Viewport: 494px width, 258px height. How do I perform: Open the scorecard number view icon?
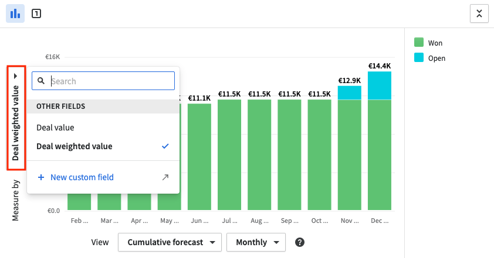pos(36,13)
